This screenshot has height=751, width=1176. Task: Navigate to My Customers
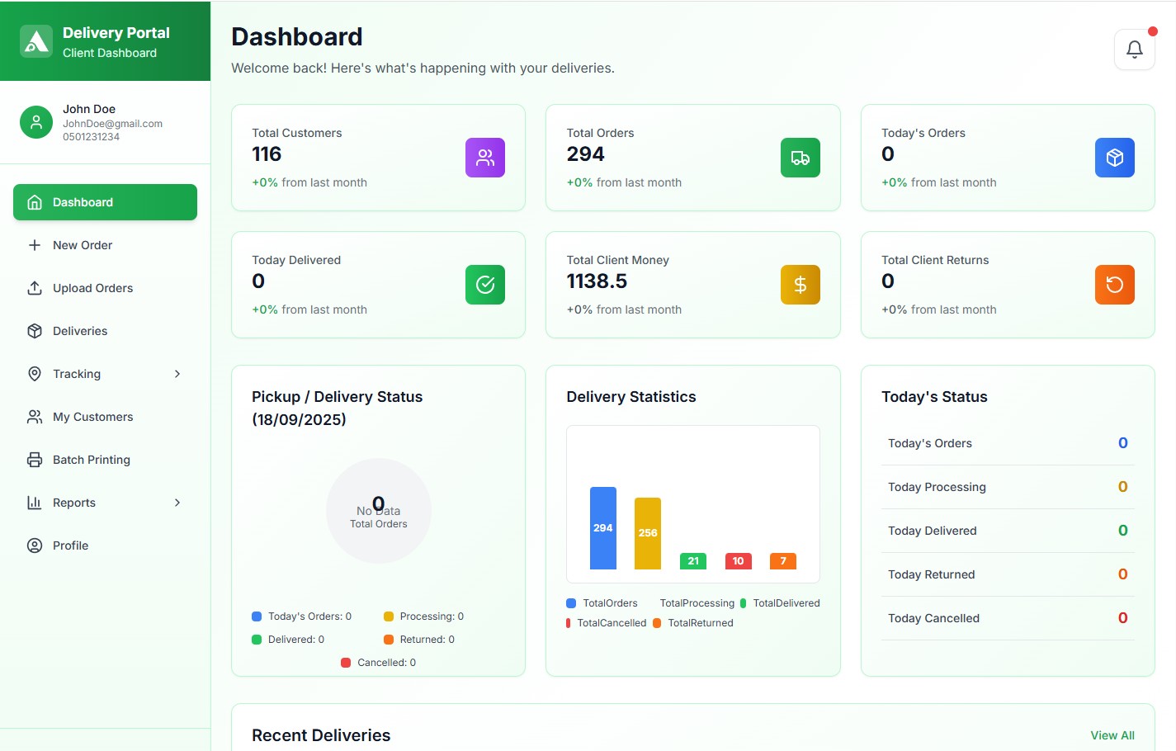(92, 417)
